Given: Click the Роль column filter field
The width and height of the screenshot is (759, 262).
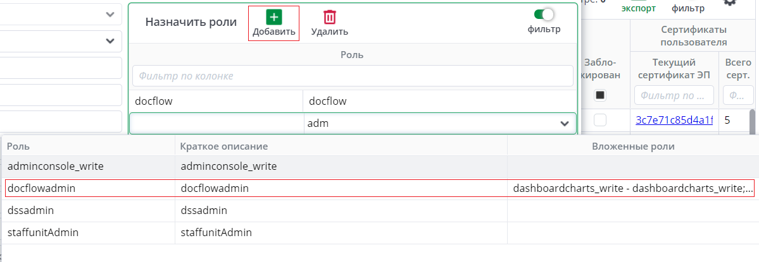Looking at the screenshot, I should tap(353, 76).
